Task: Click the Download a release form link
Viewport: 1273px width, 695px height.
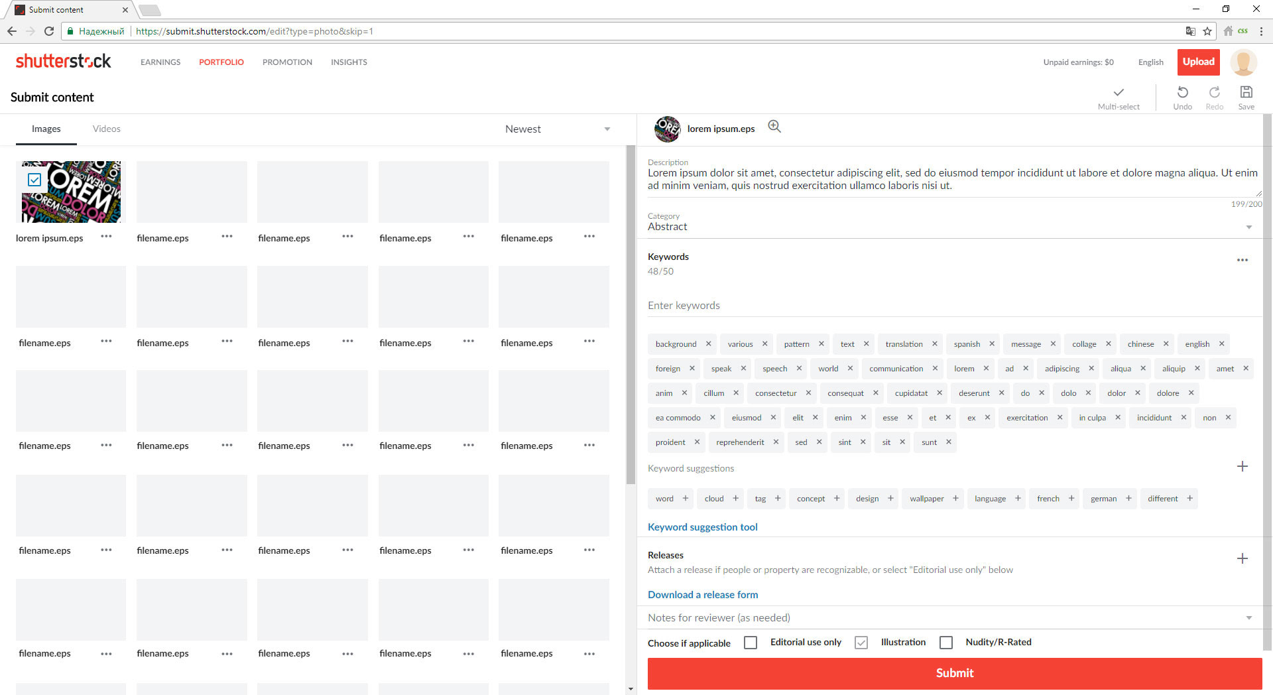Action: click(x=703, y=595)
